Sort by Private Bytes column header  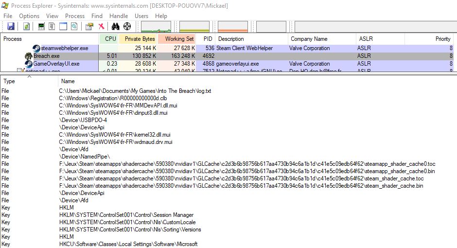click(138, 39)
